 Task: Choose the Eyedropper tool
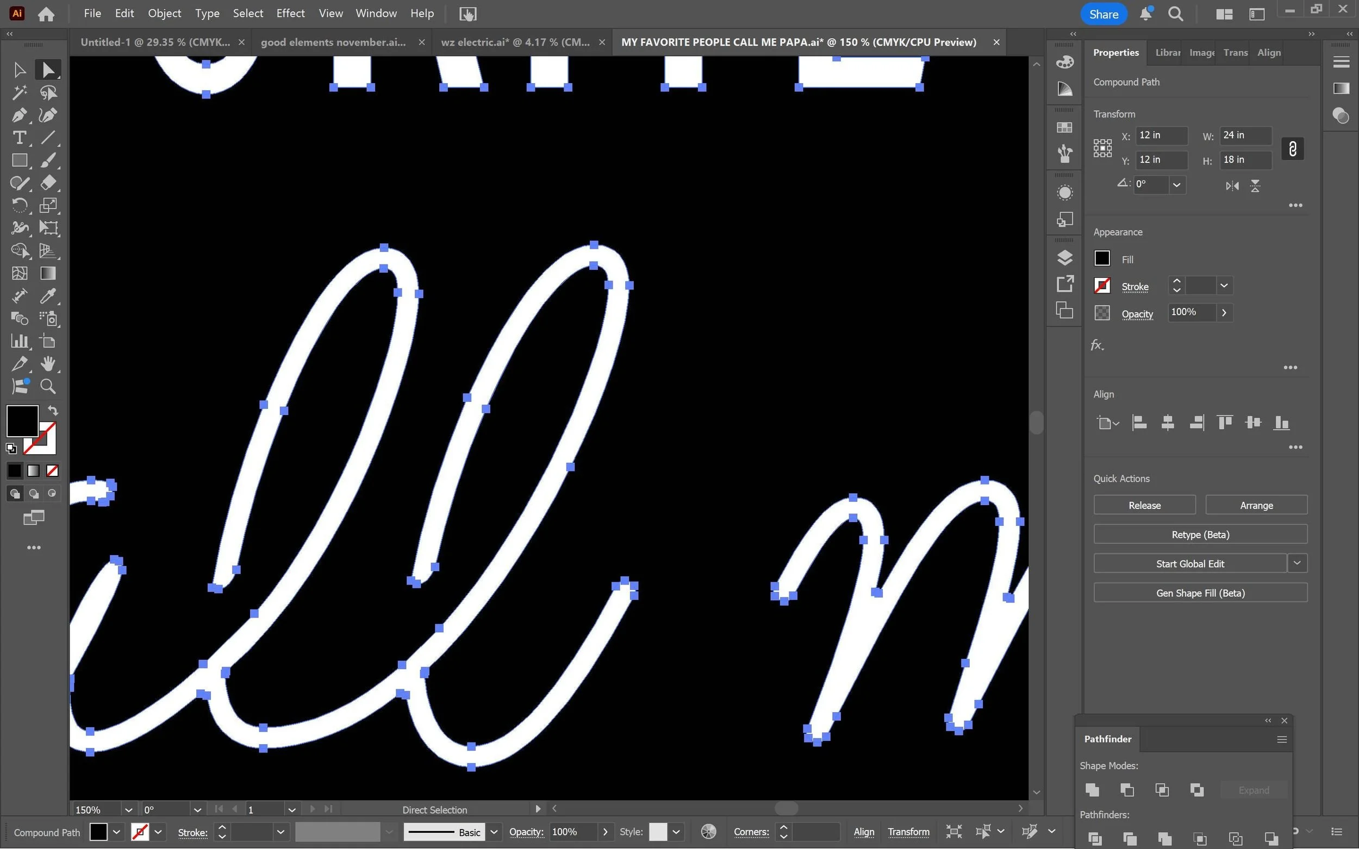click(x=48, y=296)
